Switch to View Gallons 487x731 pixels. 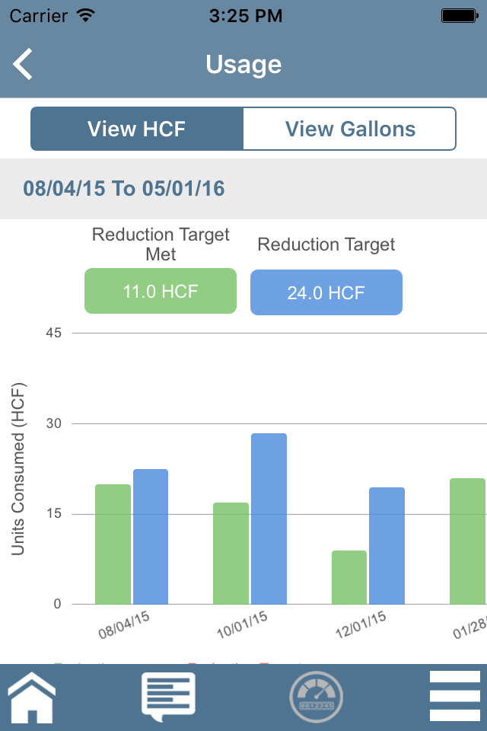coord(350,129)
